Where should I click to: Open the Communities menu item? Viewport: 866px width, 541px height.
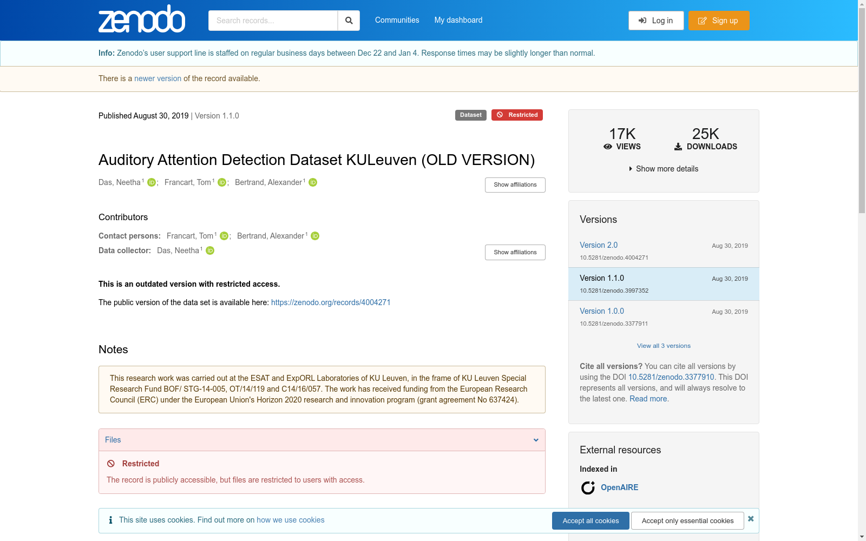pos(397,20)
